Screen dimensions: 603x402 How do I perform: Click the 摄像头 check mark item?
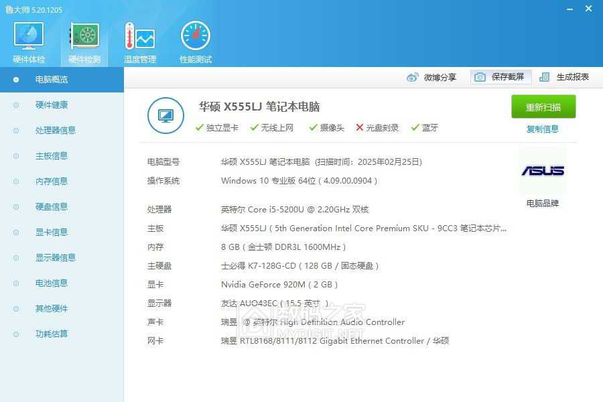coord(327,128)
